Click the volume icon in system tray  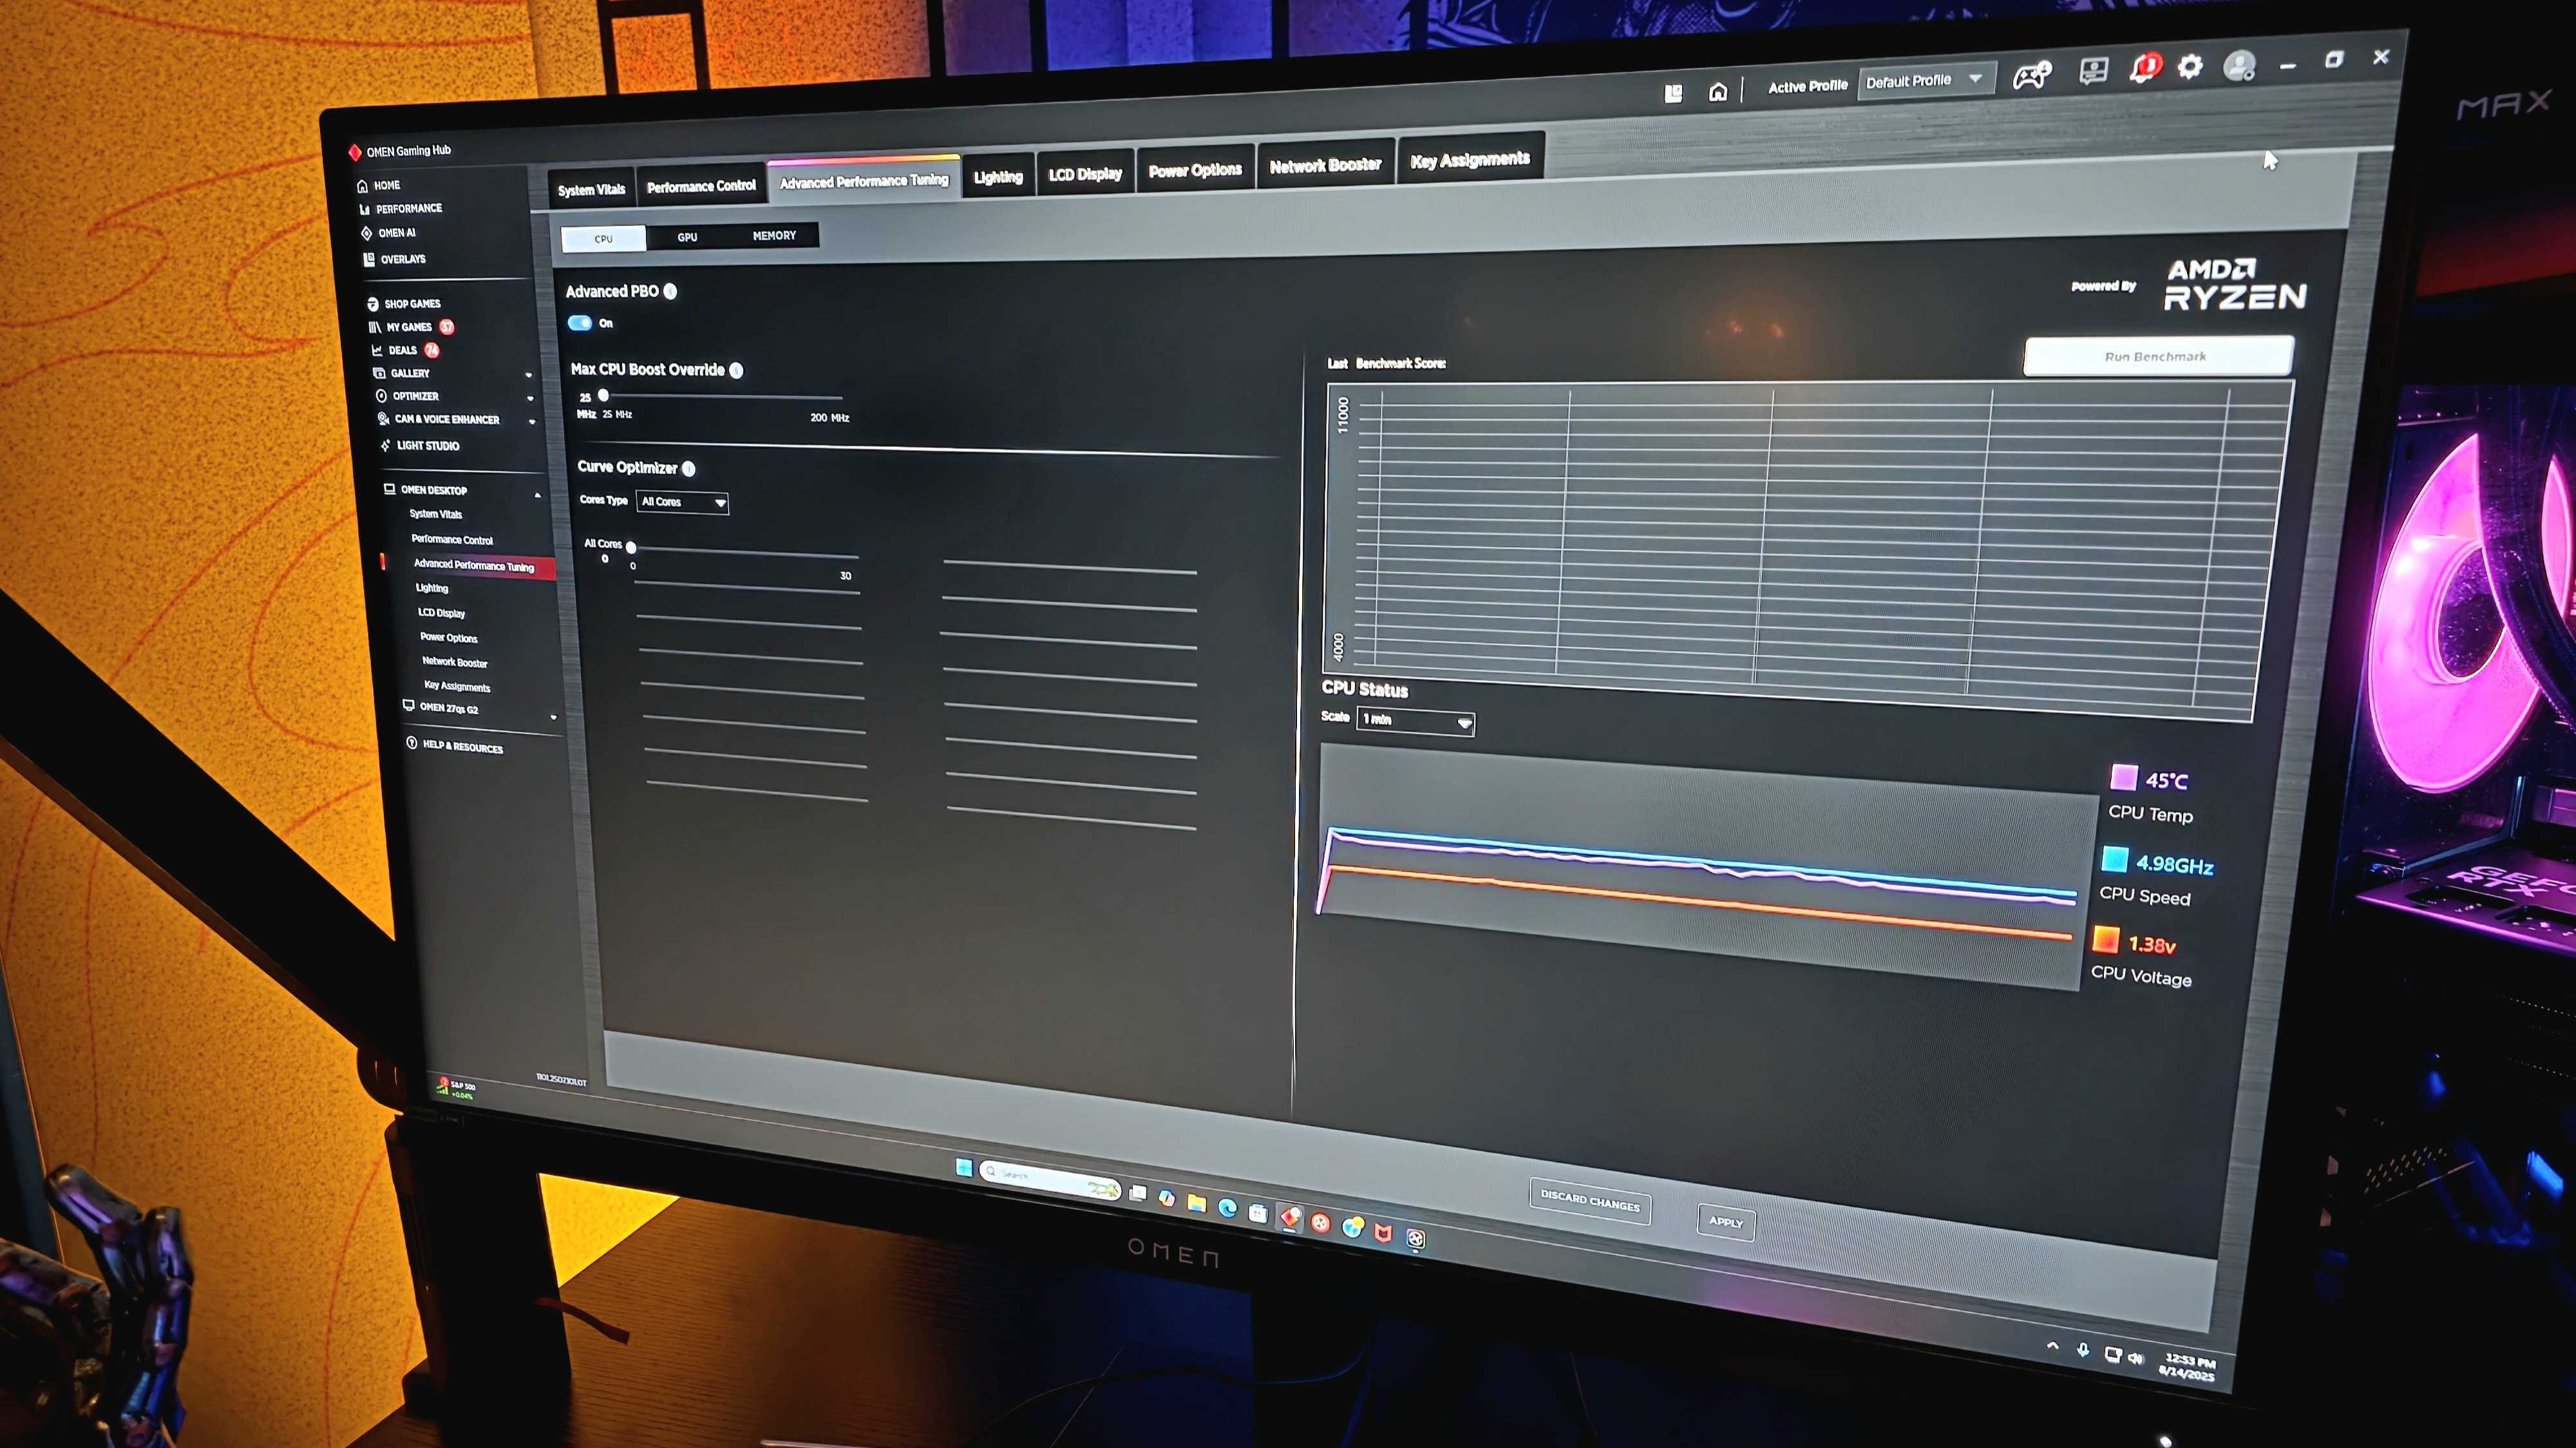[2136, 1358]
